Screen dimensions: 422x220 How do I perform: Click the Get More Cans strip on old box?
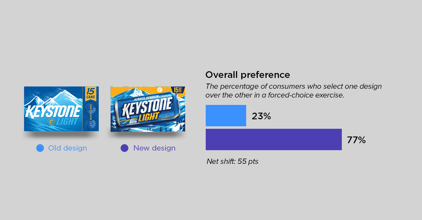[91, 116]
